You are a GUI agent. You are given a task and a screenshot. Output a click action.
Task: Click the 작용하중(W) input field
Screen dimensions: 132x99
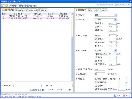113,23
